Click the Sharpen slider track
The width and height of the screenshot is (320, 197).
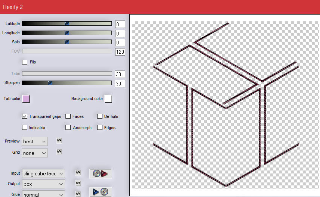click(x=67, y=83)
